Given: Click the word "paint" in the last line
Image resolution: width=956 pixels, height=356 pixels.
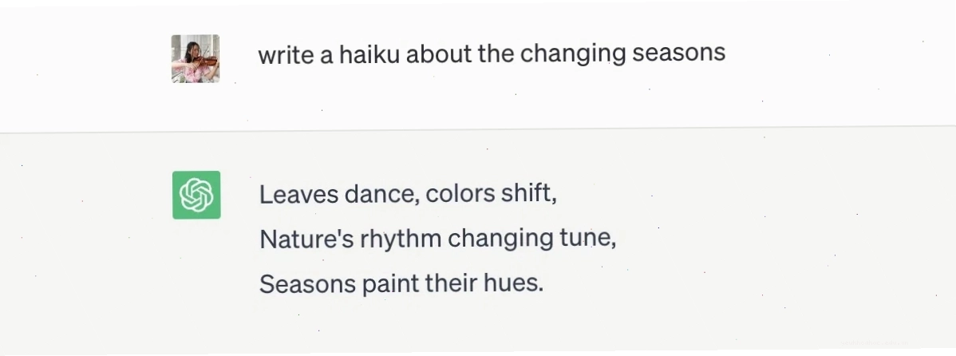Looking at the screenshot, I should [389, 285].
